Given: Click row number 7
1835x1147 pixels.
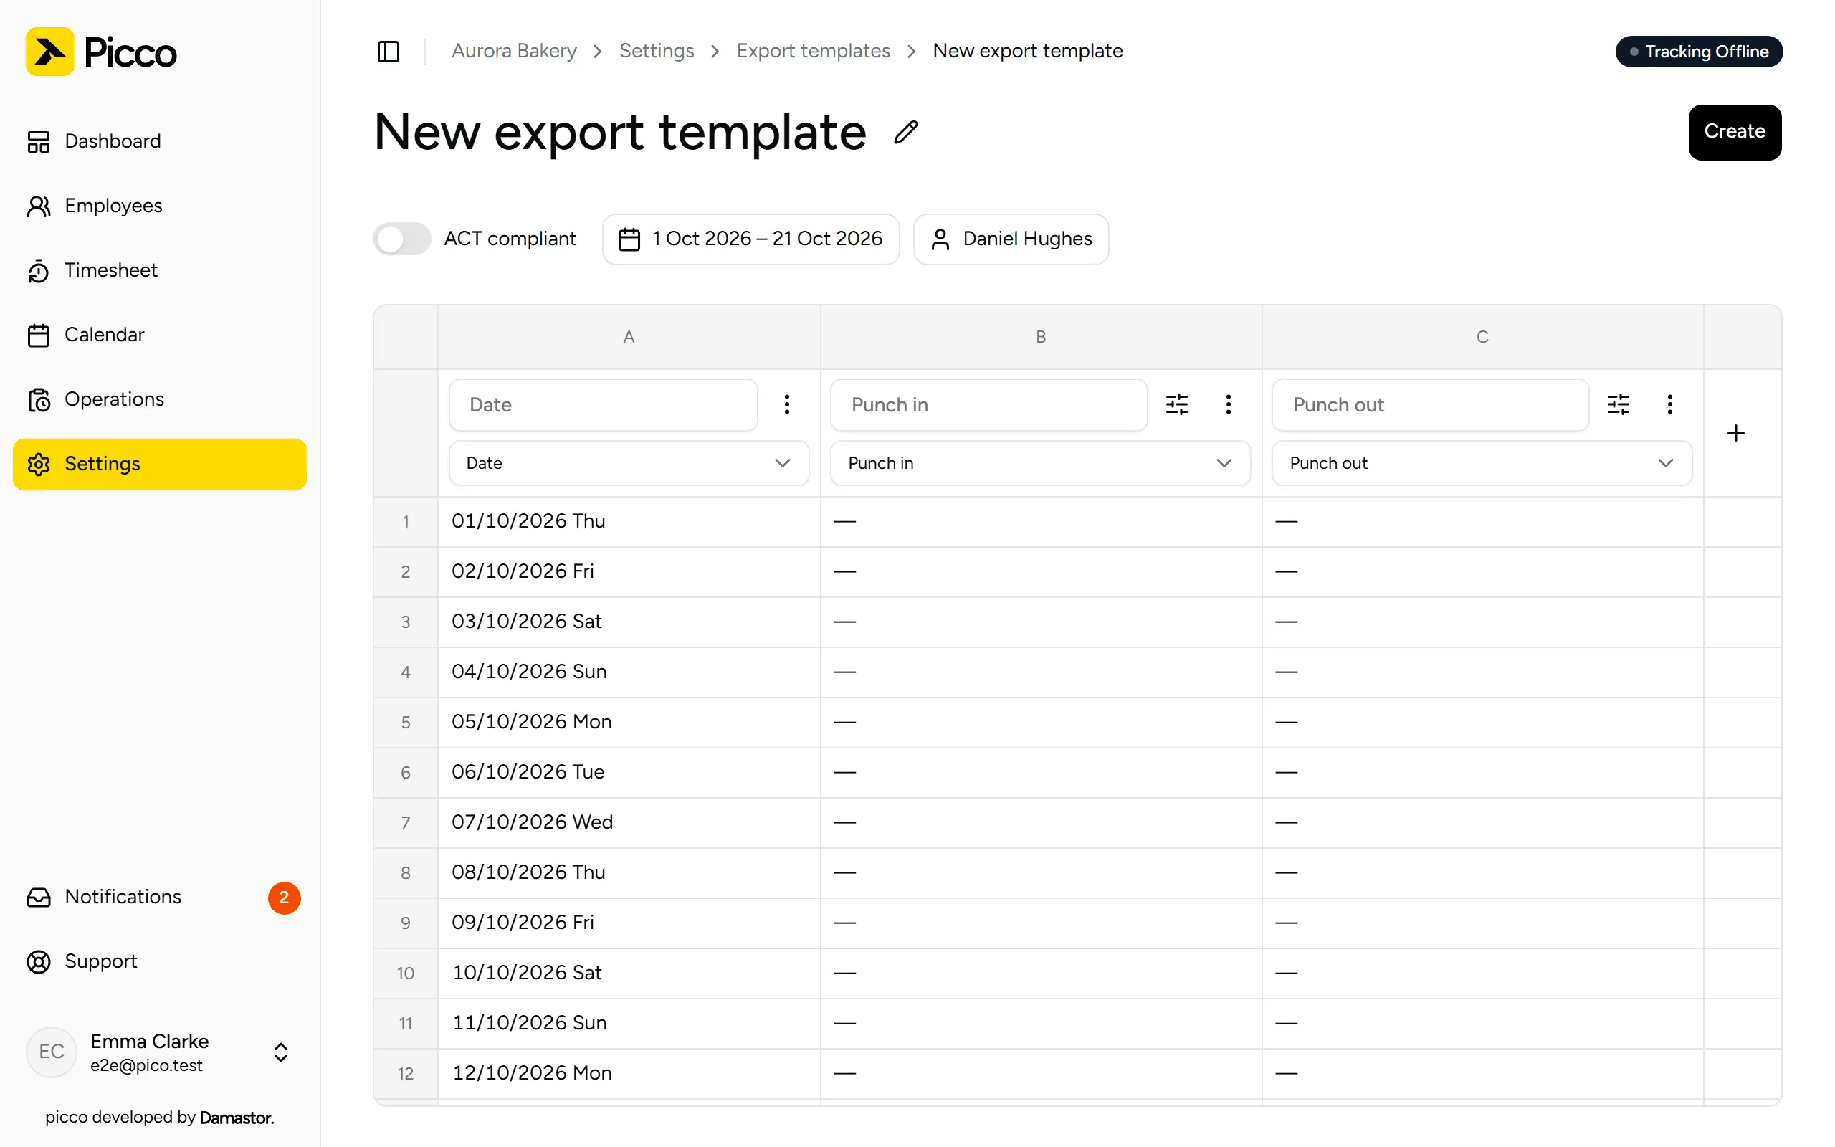Looking at the screenshot, I should (406, 822).
